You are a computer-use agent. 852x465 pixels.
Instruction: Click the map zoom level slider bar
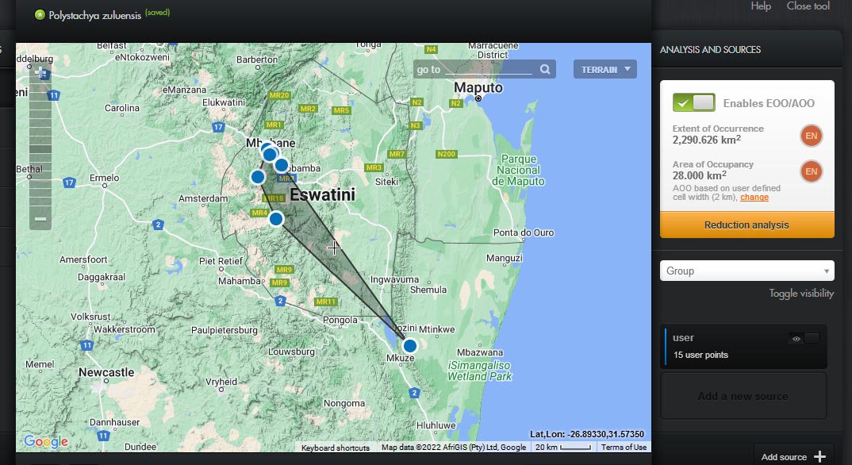[40, 147]
